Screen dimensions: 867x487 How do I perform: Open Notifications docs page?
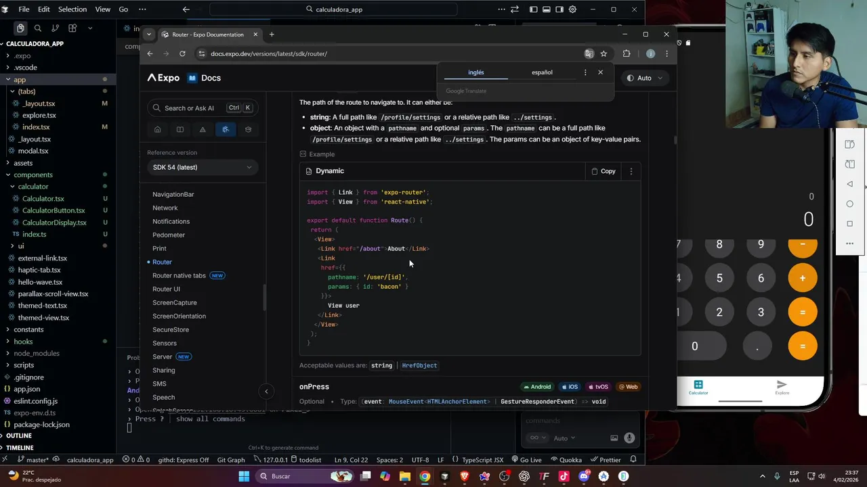tap(171, 221)
